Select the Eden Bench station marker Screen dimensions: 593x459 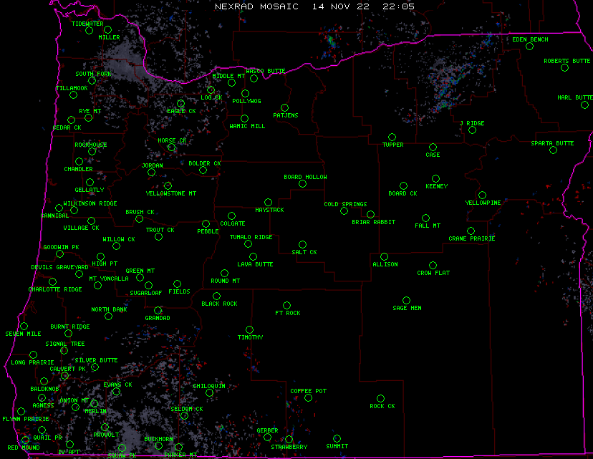point(529,47)
